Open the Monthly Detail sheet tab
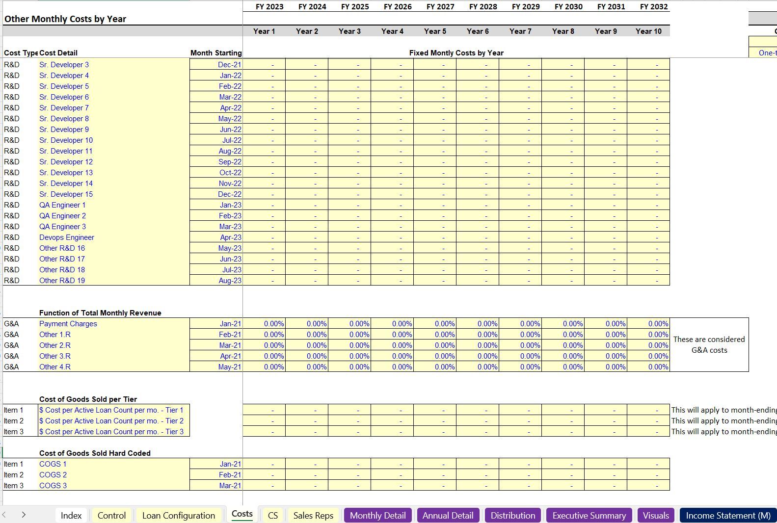 [x=378, y=515]
